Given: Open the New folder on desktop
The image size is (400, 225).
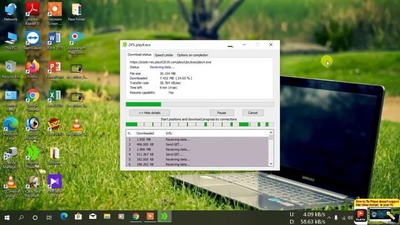Looking at the screenshot, I should 76,12.
